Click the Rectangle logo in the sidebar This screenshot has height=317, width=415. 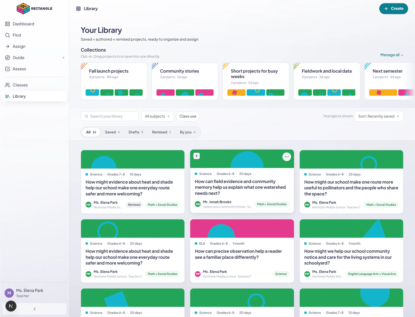tap(35, 9)
